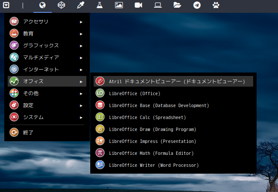
Task: Open the その他 menu entry
Action: [x=47, y=93]
